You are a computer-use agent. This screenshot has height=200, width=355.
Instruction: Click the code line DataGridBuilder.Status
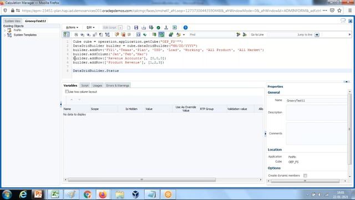click(x=96, y=71)
